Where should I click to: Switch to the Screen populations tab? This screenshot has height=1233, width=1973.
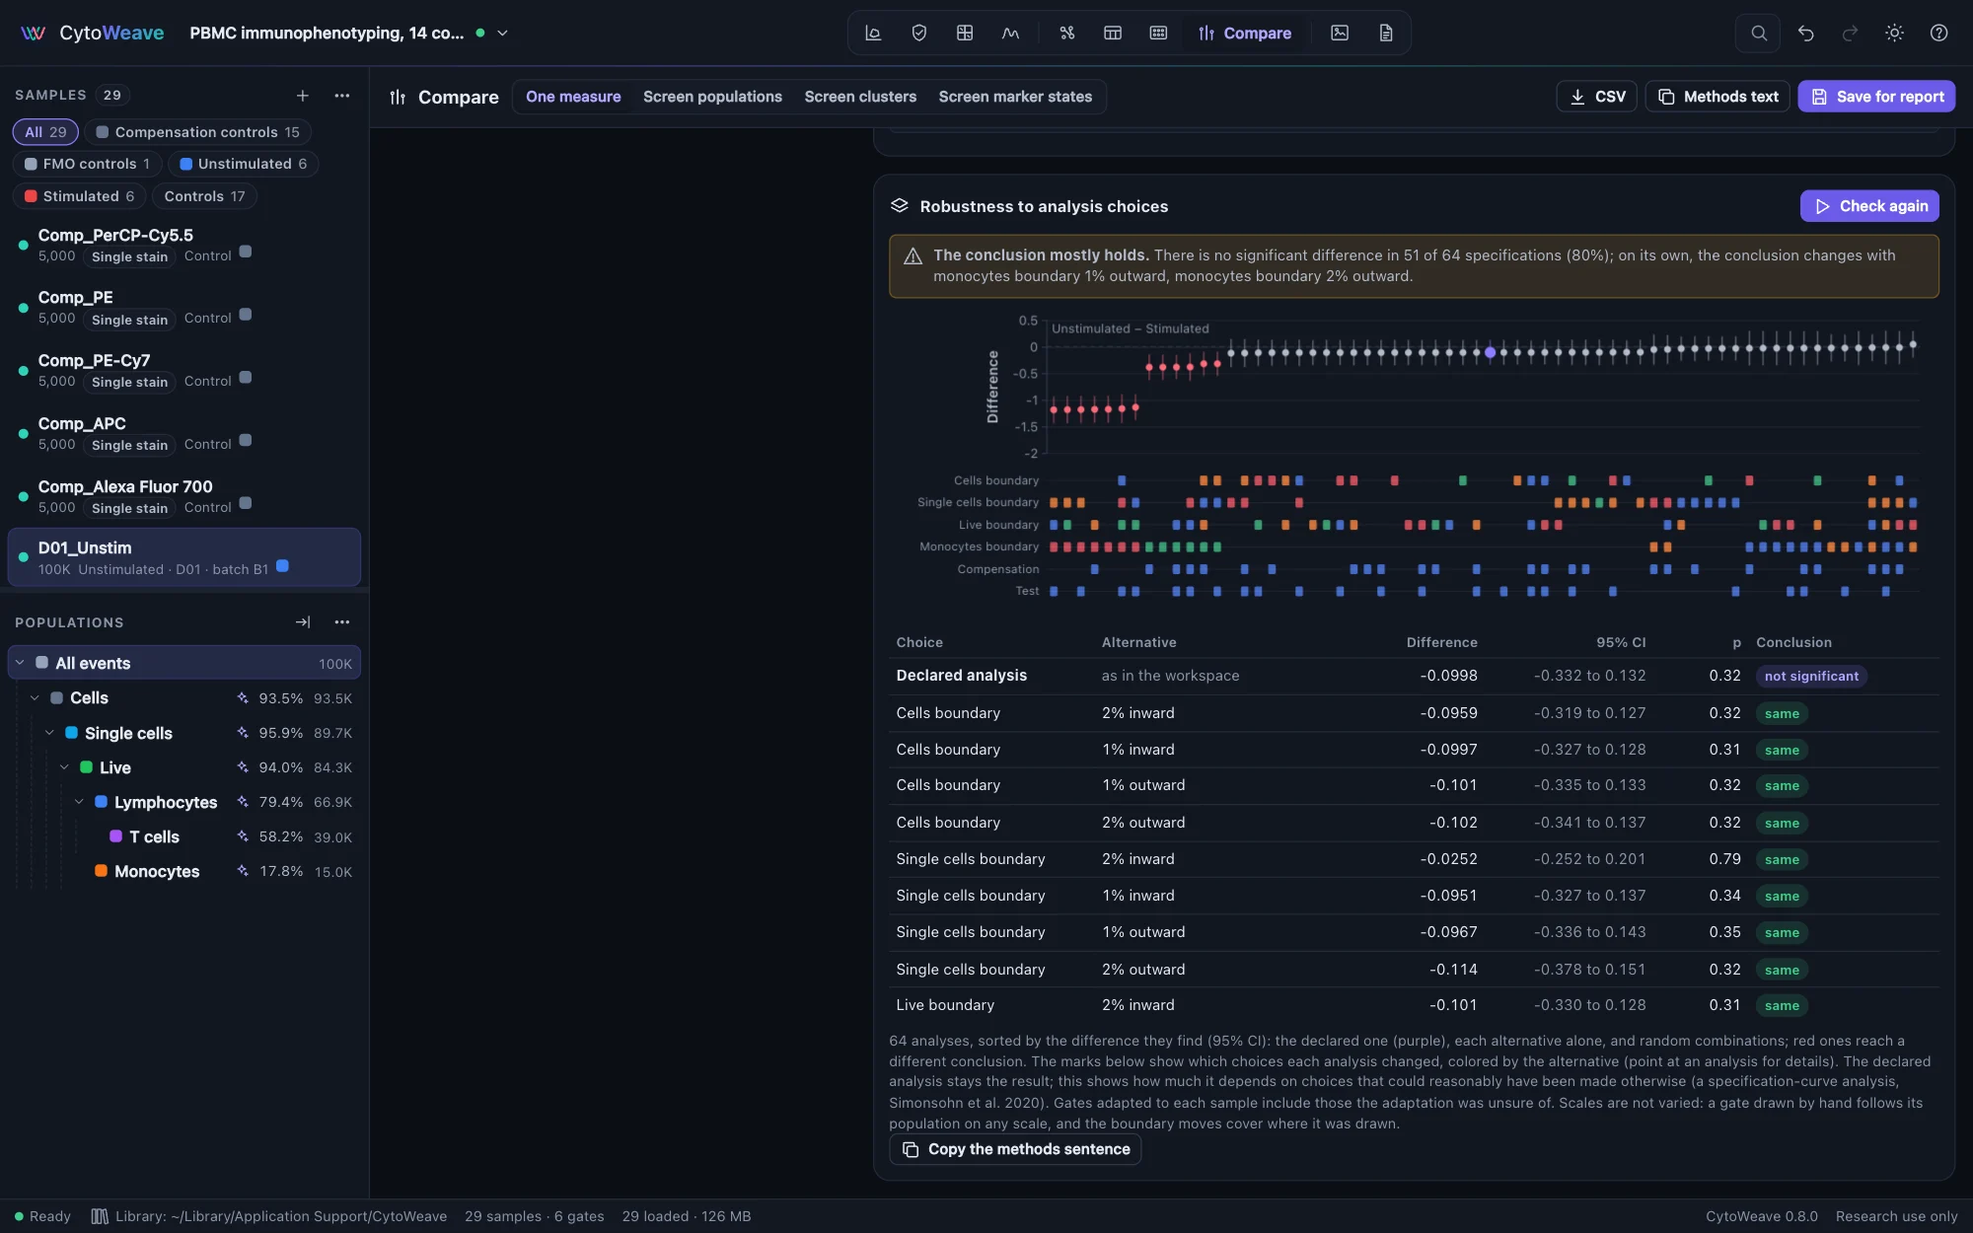tap(712, 97)
